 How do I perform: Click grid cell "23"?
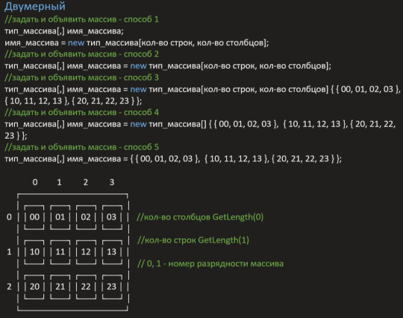point(111,287)
